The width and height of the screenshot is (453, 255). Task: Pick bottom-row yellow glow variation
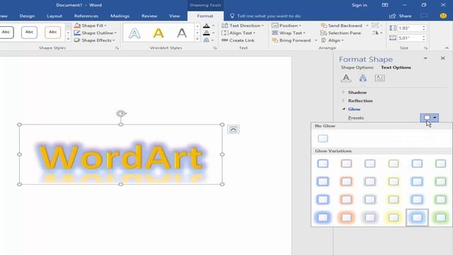394,217
